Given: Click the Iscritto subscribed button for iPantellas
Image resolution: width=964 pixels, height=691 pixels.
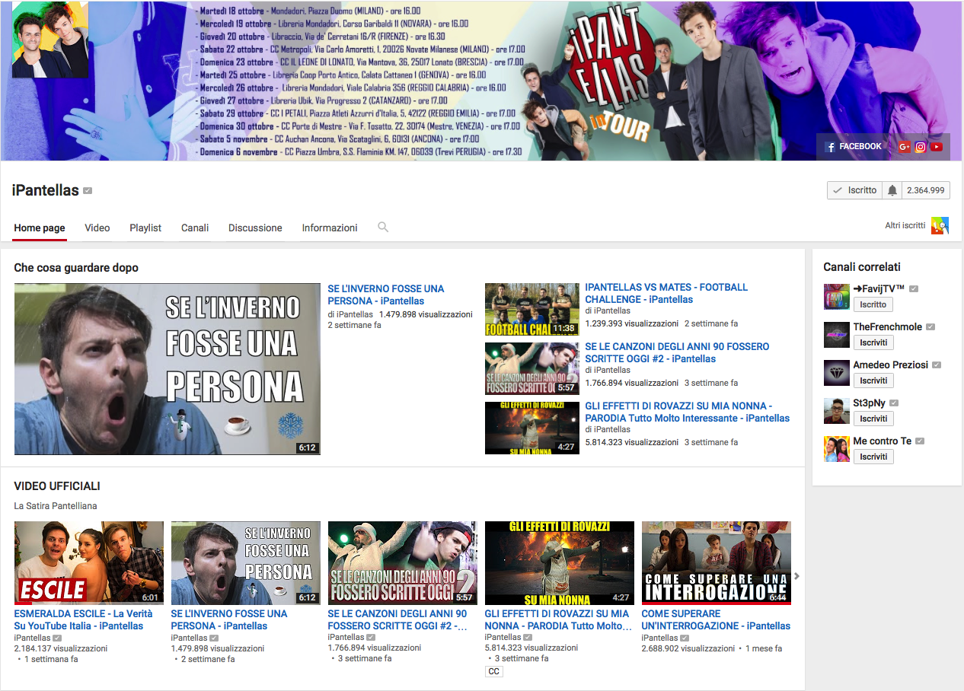Looking at the screenshot, I should pos(855,190).
